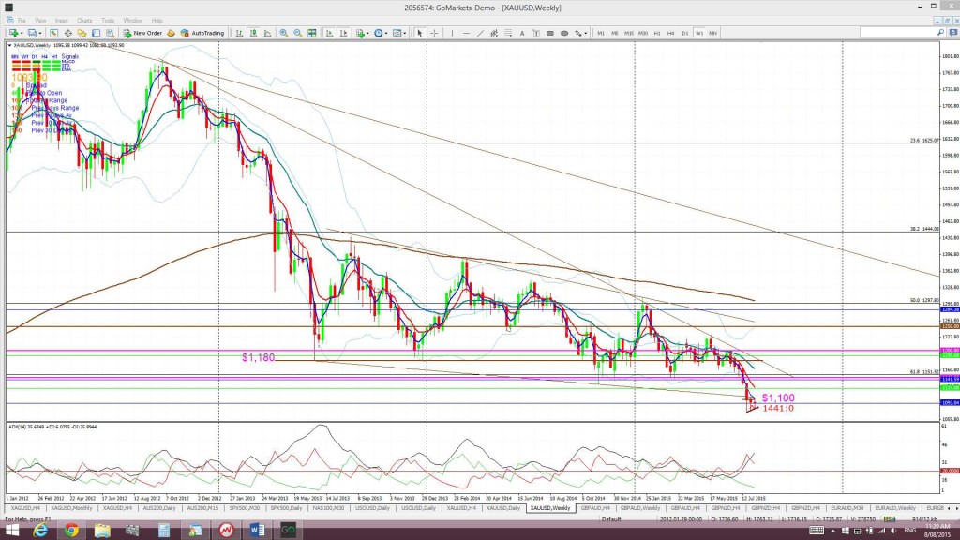Toggle the AutoTrading button

202,33
